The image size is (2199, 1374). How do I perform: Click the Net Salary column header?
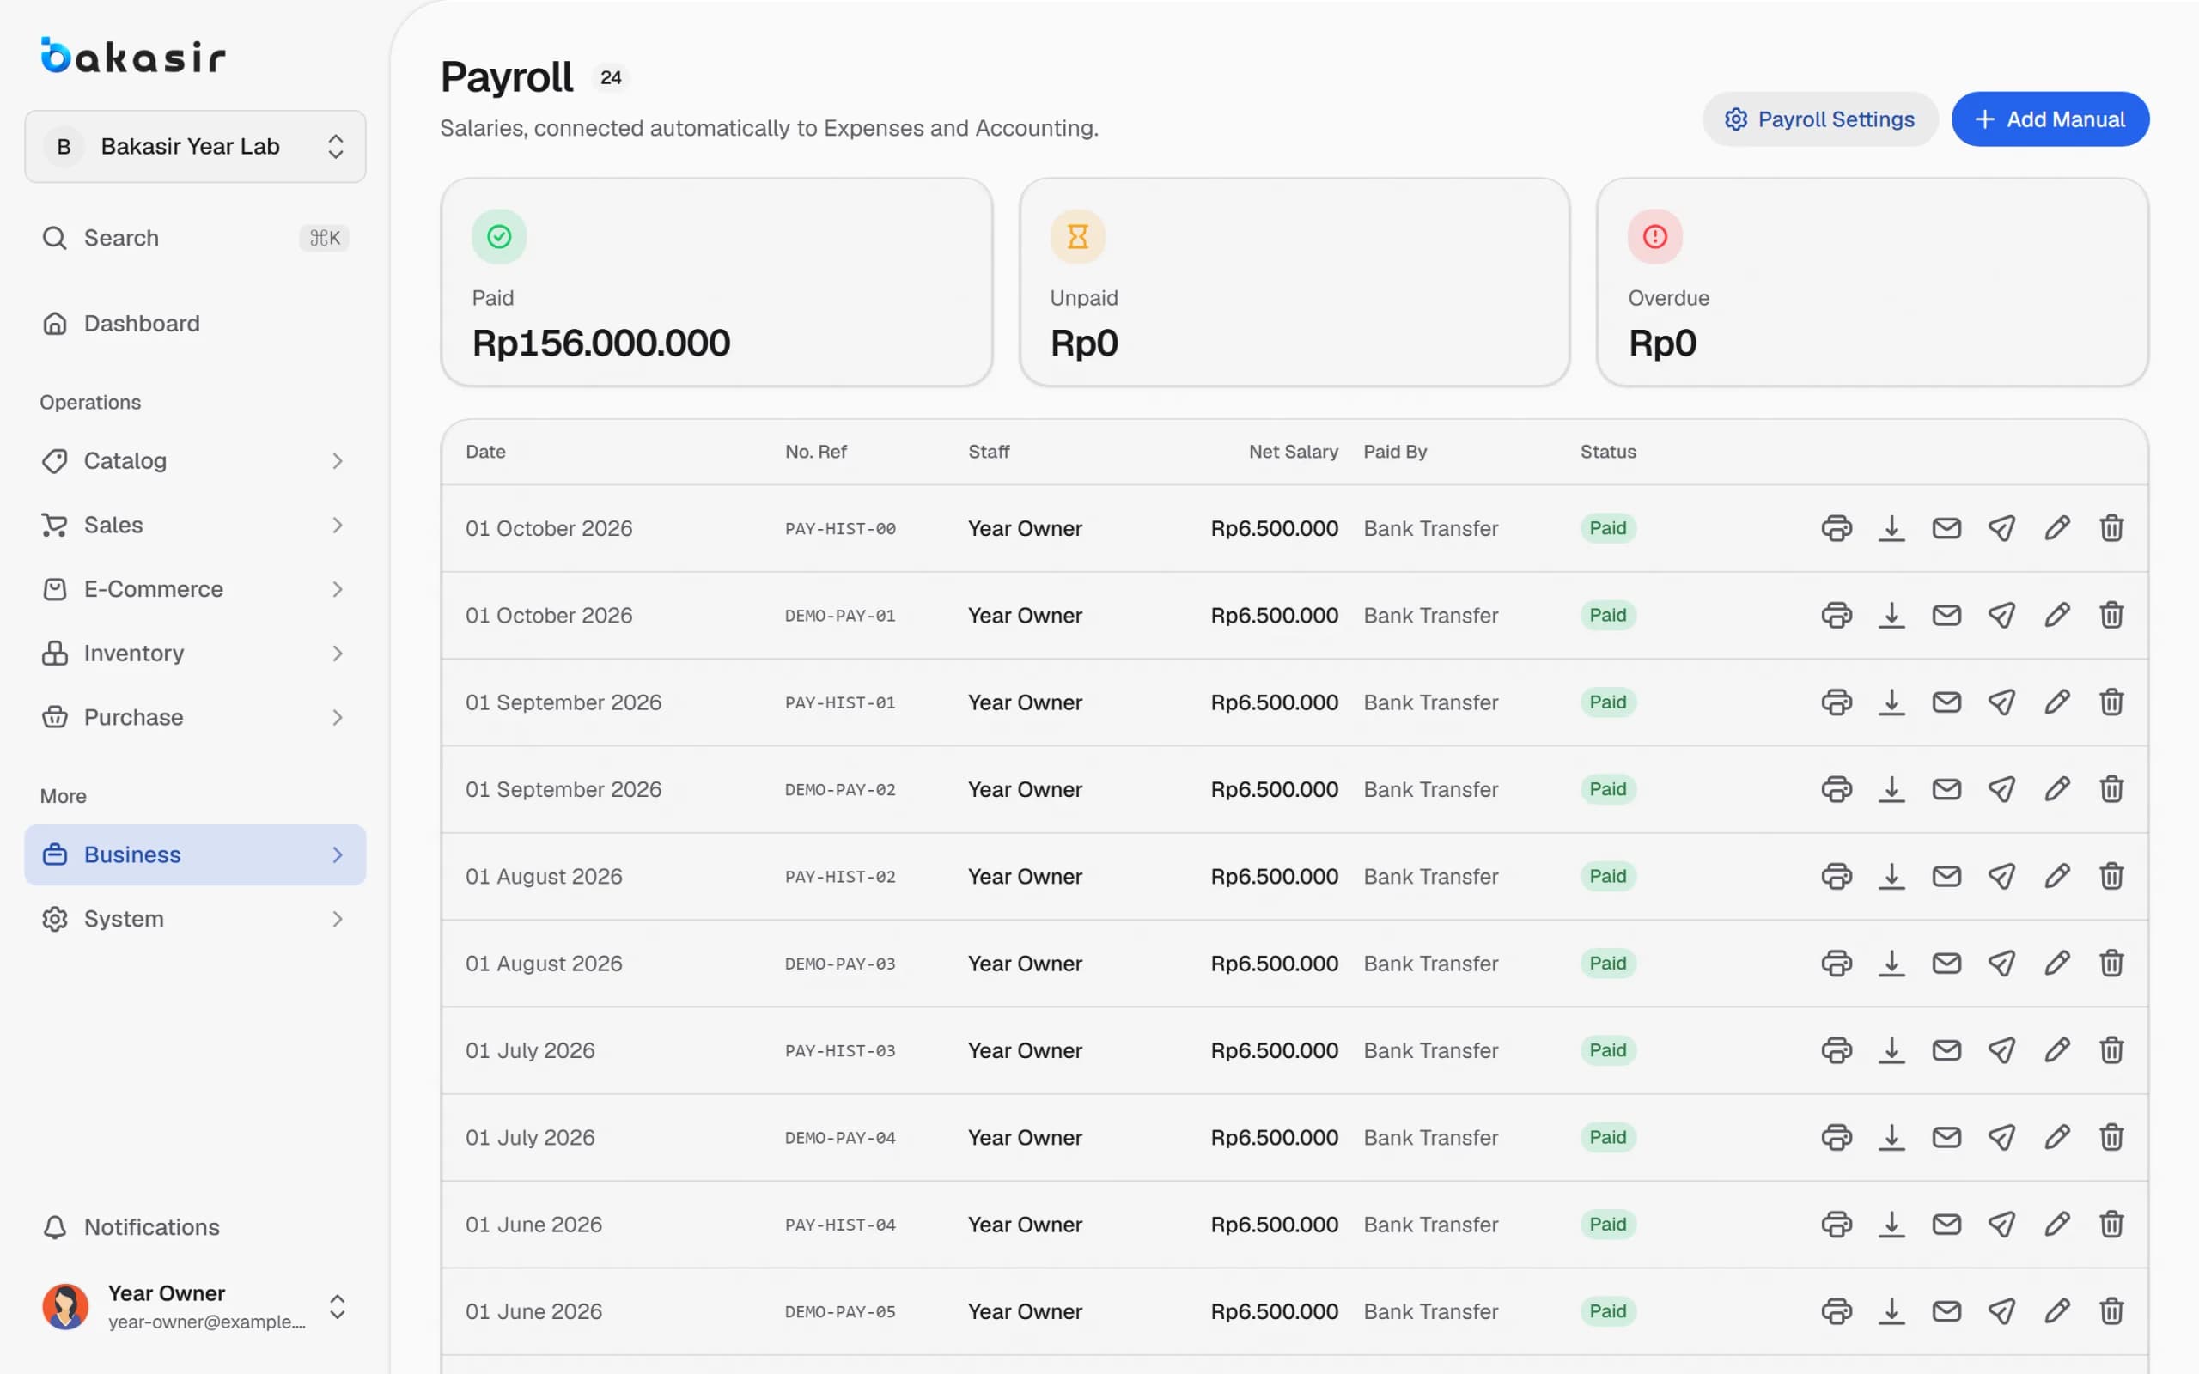click(1293, 452)
